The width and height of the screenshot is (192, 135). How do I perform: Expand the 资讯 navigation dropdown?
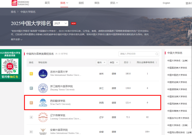tap(114, 3)
